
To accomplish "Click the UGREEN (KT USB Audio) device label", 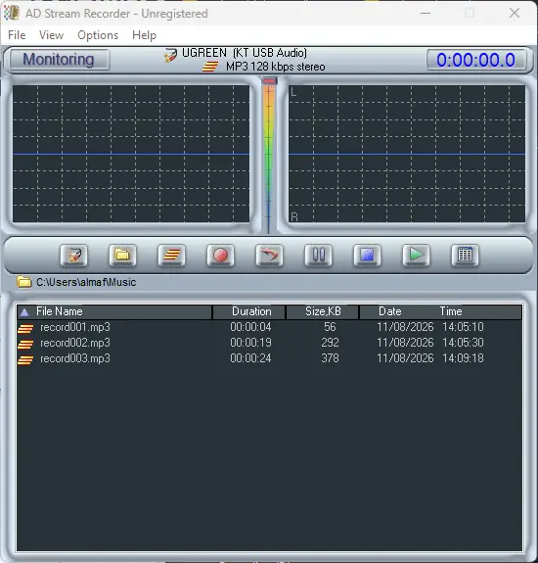I will 245,53.
